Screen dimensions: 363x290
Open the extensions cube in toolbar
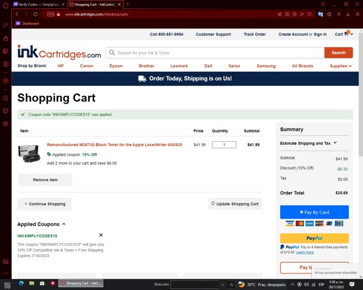pyautogui.click(x=329, y=14)
